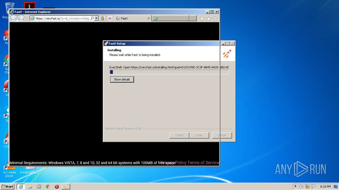Screen dimensions: 339x190
Task: View the security lock report icon
Action: pyautogui.click(x=102, y=18)
